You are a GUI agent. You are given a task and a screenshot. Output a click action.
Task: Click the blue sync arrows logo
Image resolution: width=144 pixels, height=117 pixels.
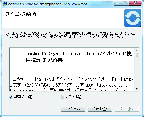(x=132, y=18)
